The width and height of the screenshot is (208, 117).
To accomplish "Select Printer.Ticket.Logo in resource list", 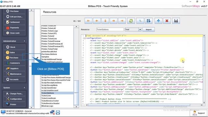I will tap(50, 31).
